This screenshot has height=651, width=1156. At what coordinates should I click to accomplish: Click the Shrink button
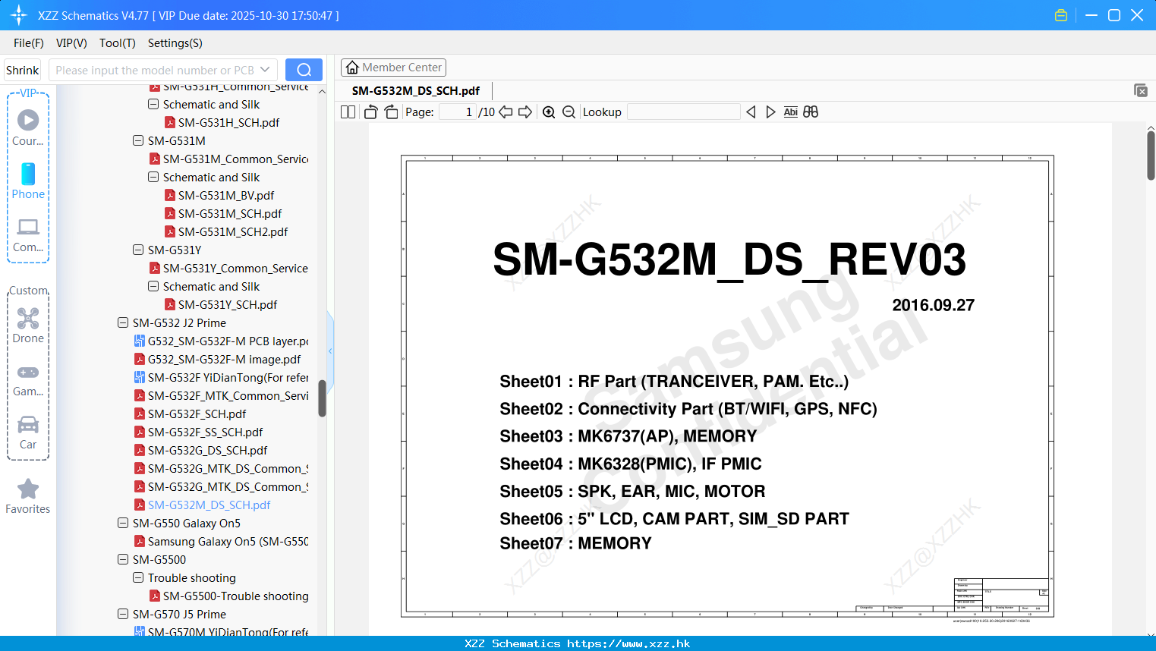23,70
